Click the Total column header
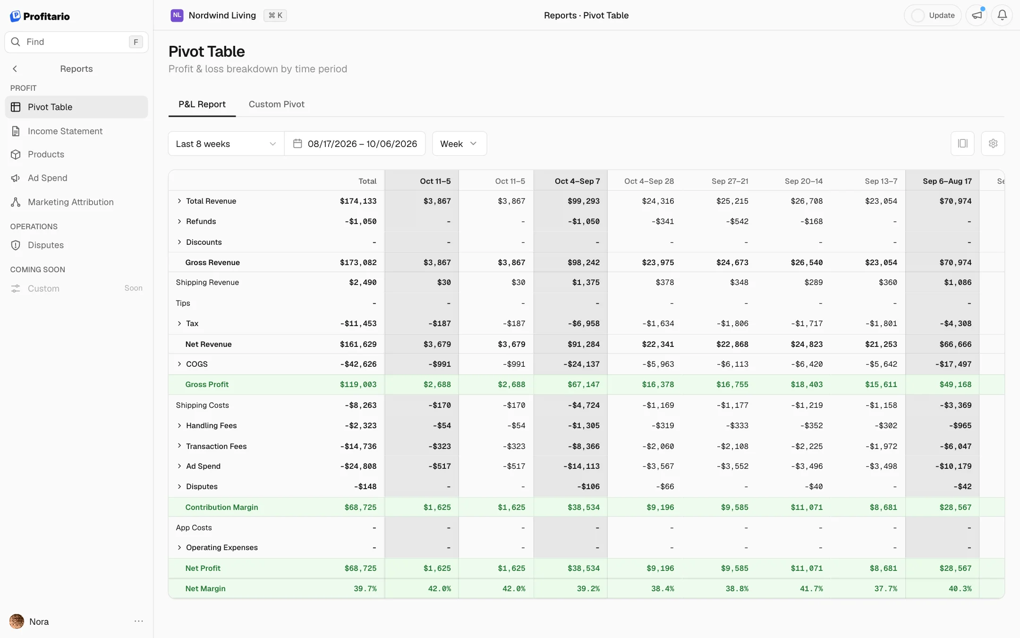The image size is (1020, 638). tap(367, 181)
